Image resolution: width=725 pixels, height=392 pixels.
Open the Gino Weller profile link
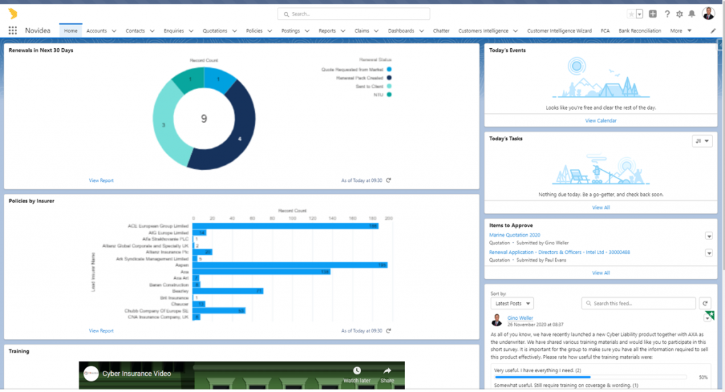(520, 318)
